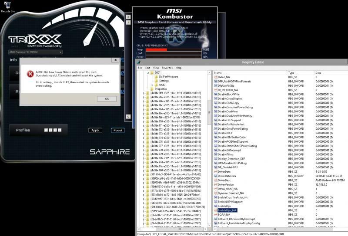This screenshot has width=348, height=236.
Task: Click the top side button on Kombustor window
Action: pyautogui.click(x=128, y=17)
